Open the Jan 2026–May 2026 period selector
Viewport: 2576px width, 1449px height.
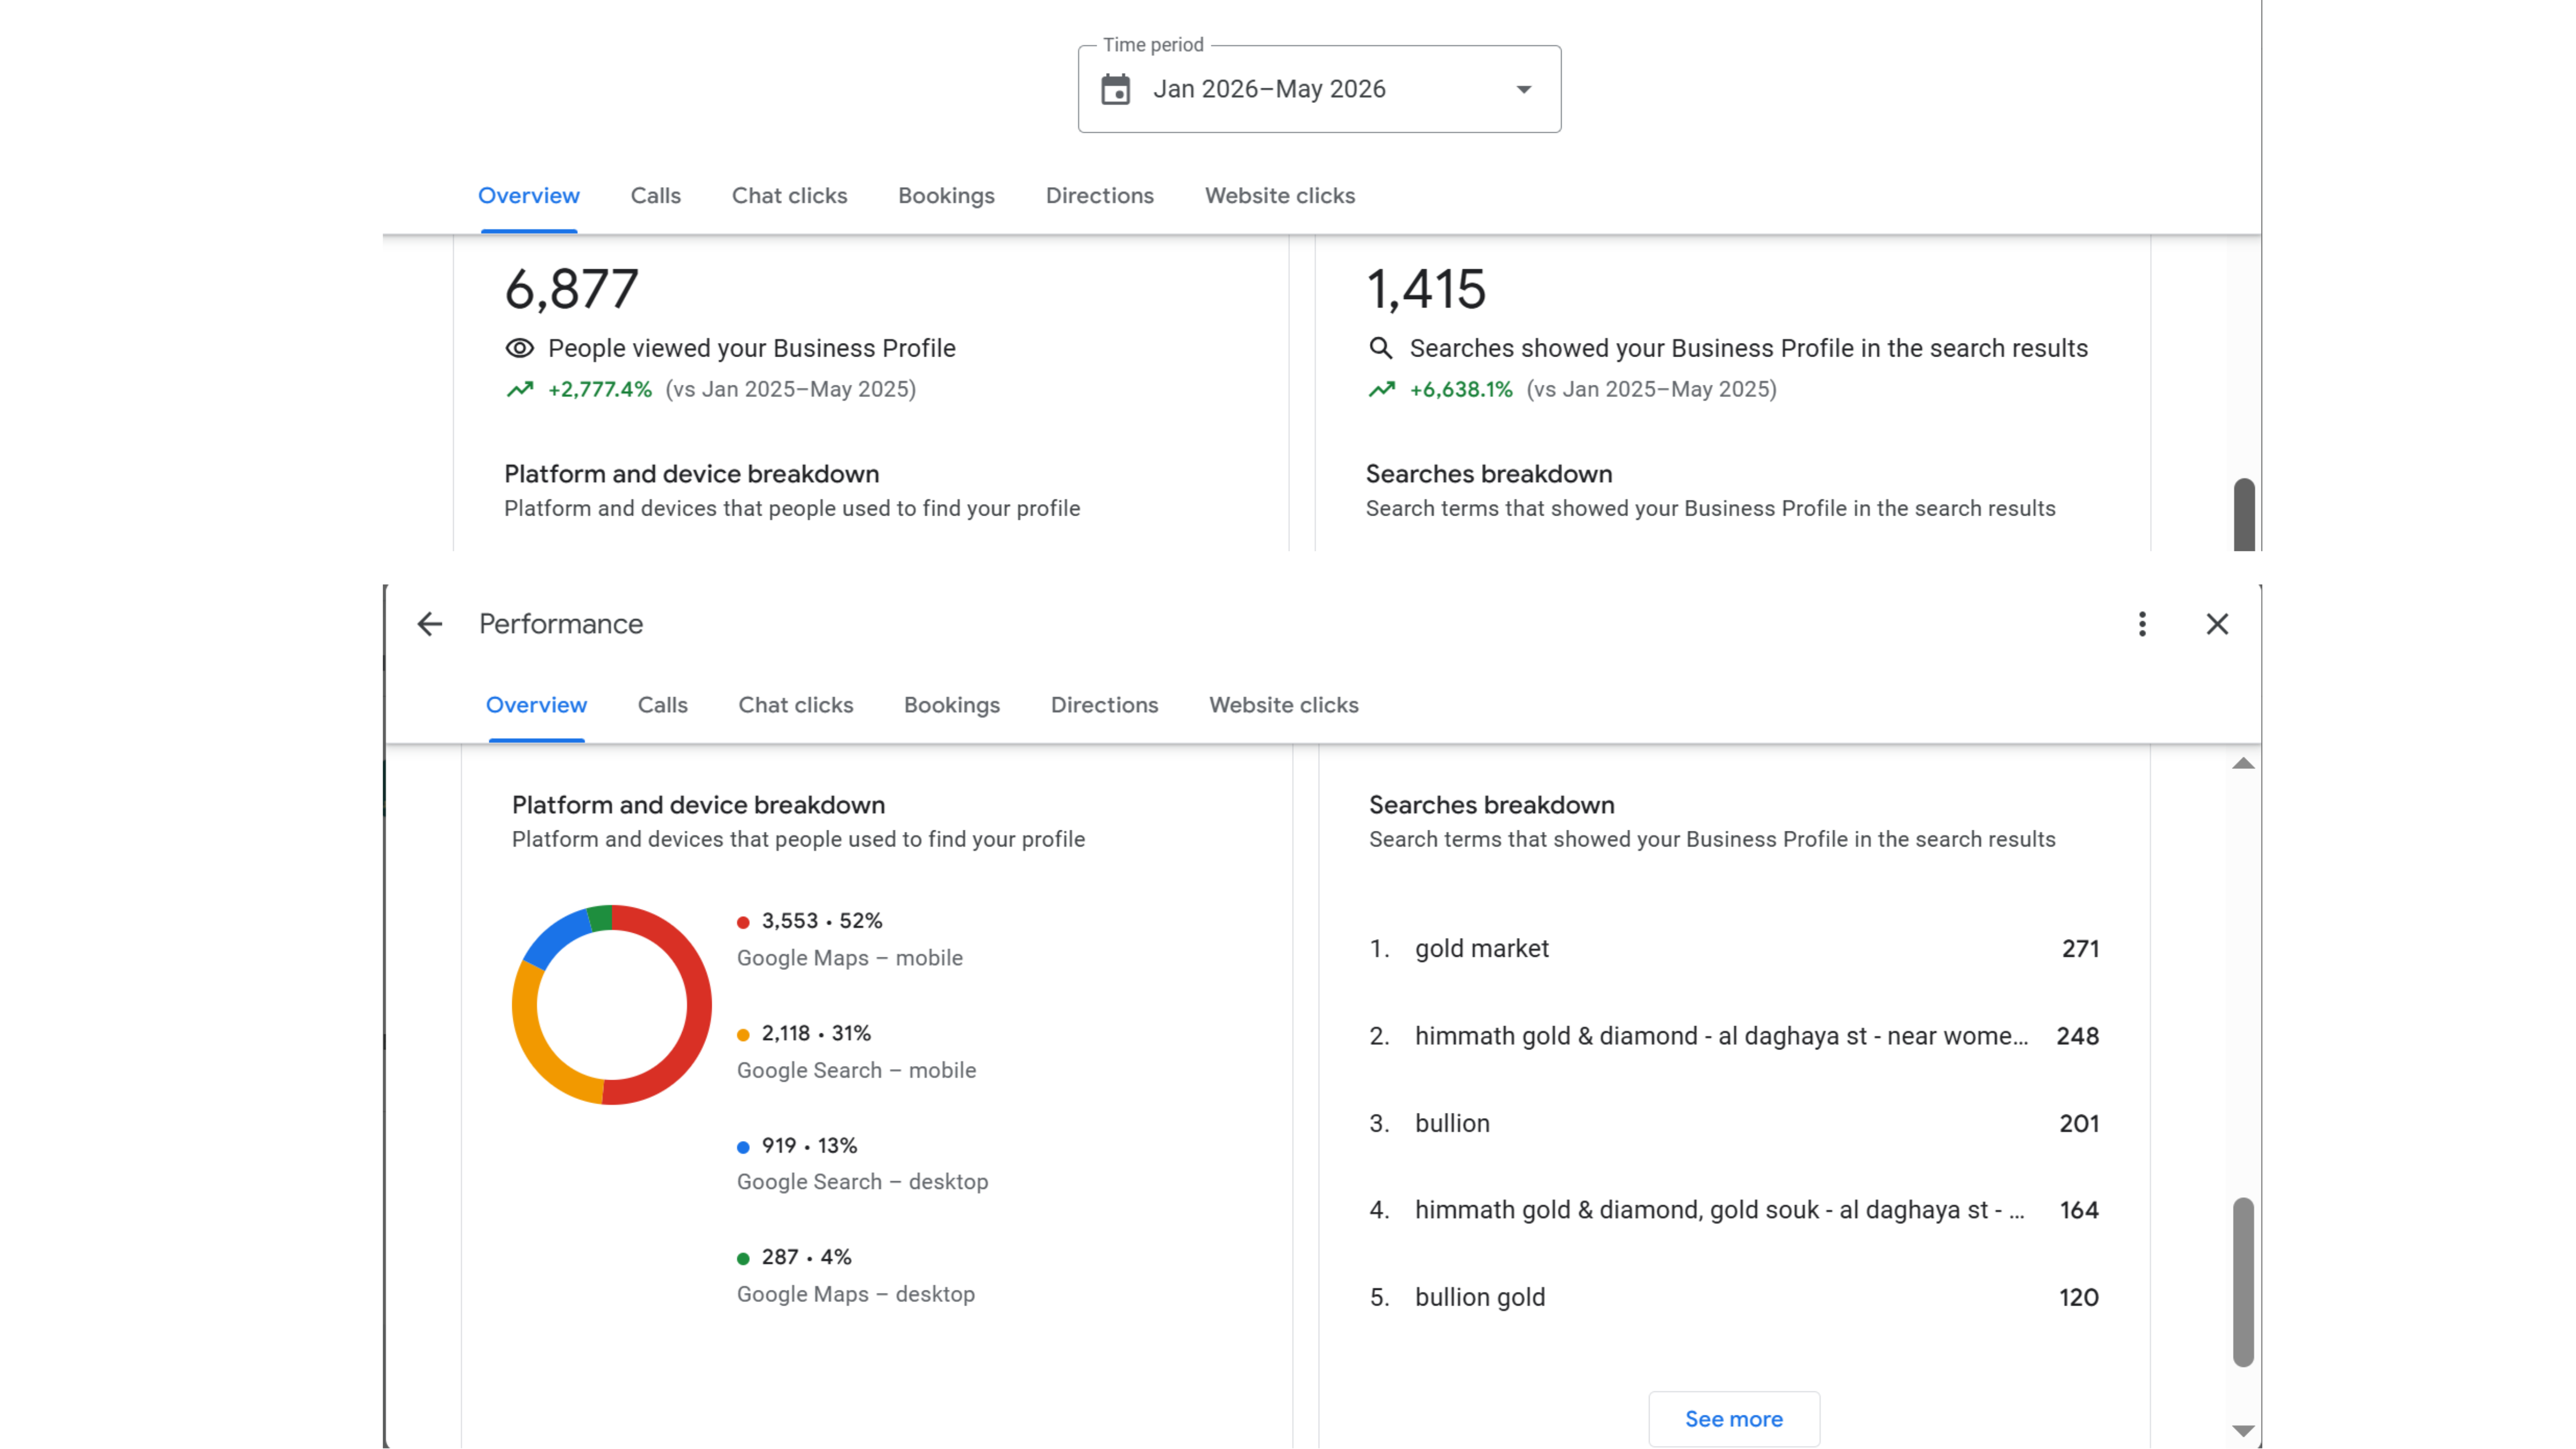coord(1319,89)
